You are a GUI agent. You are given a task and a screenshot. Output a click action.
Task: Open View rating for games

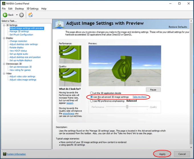click(x=20, y=70)
